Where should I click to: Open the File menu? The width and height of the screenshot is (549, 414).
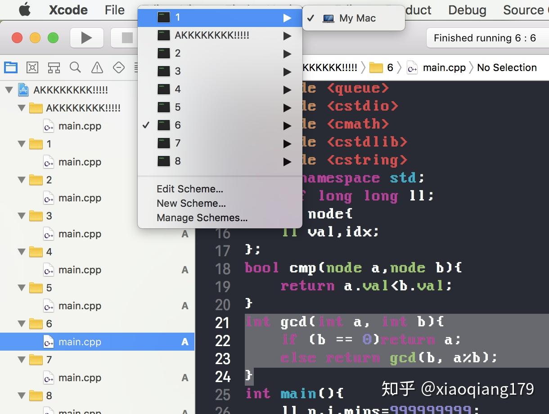(x=115, y=10)
